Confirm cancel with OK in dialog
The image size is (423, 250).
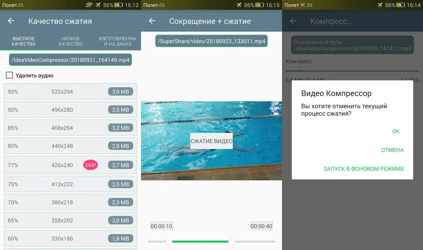point(396,131)
